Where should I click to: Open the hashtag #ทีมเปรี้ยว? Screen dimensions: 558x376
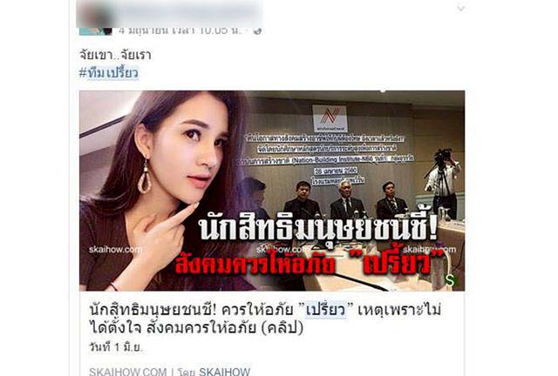pos(108,73)
